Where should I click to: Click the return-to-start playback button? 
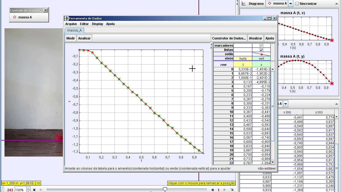pyautogui.click(x=34, y=190)
